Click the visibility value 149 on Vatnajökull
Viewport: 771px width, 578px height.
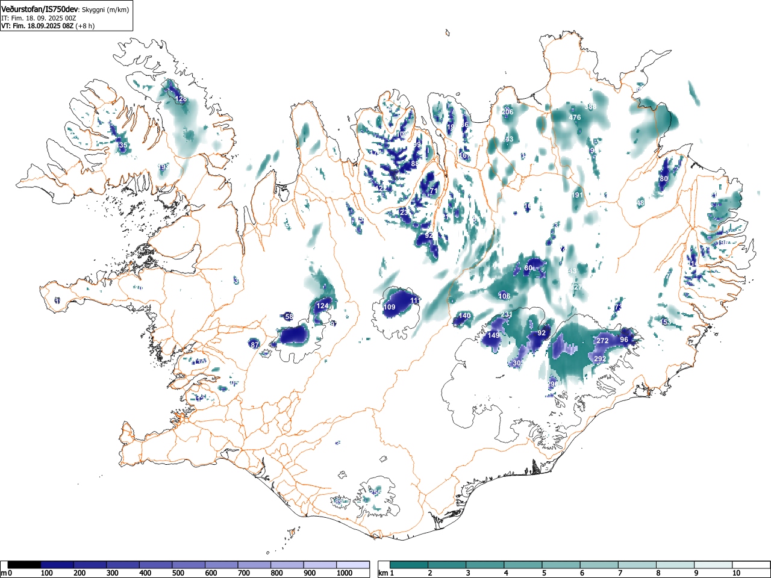(x=494, y=335)
